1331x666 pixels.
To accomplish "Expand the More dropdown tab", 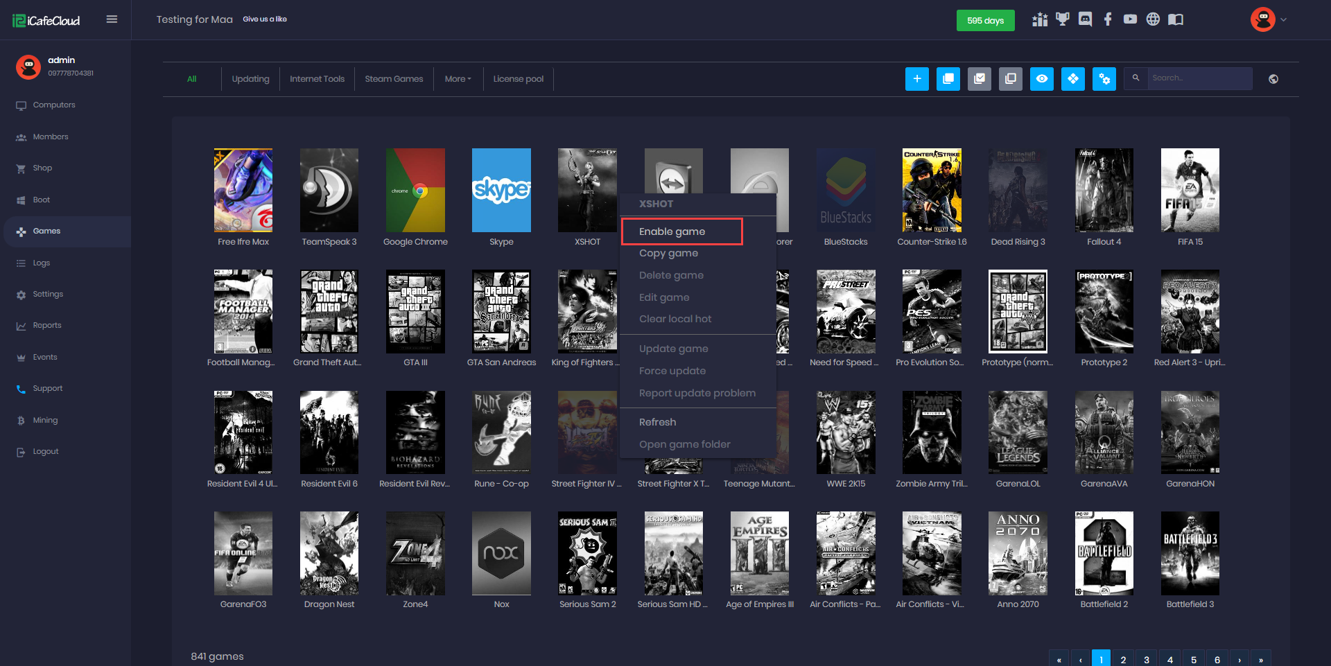I will [458, 79].
